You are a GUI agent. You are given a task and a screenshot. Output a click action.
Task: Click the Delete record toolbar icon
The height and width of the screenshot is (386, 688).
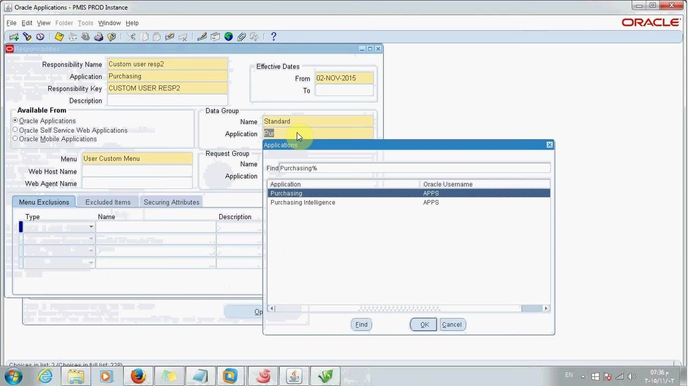183,37
